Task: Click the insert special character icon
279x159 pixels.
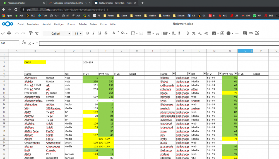Action: [x=257, y=33]
